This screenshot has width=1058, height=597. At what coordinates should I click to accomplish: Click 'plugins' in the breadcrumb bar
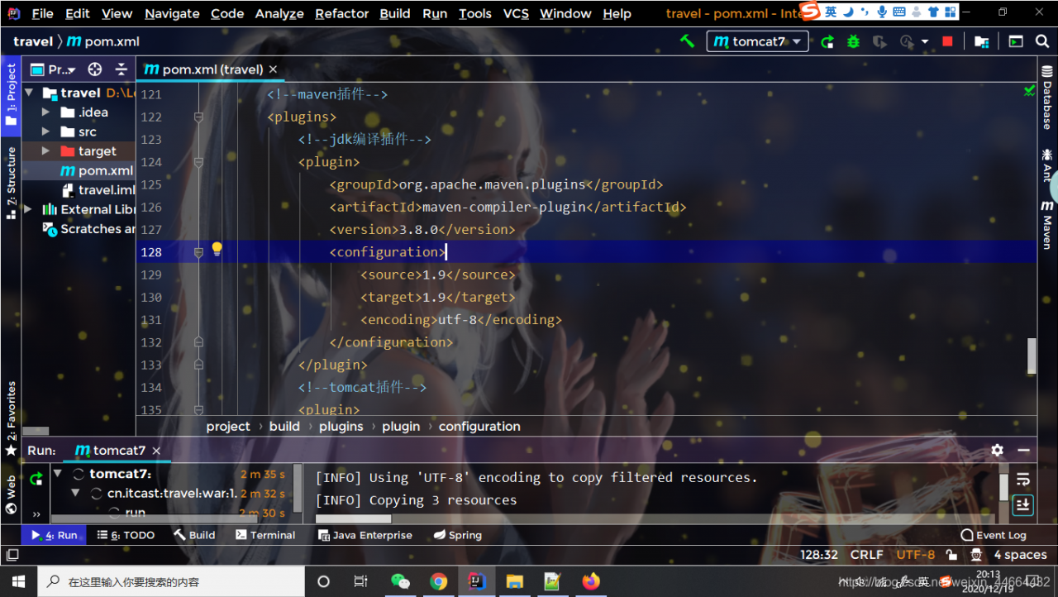341,427
